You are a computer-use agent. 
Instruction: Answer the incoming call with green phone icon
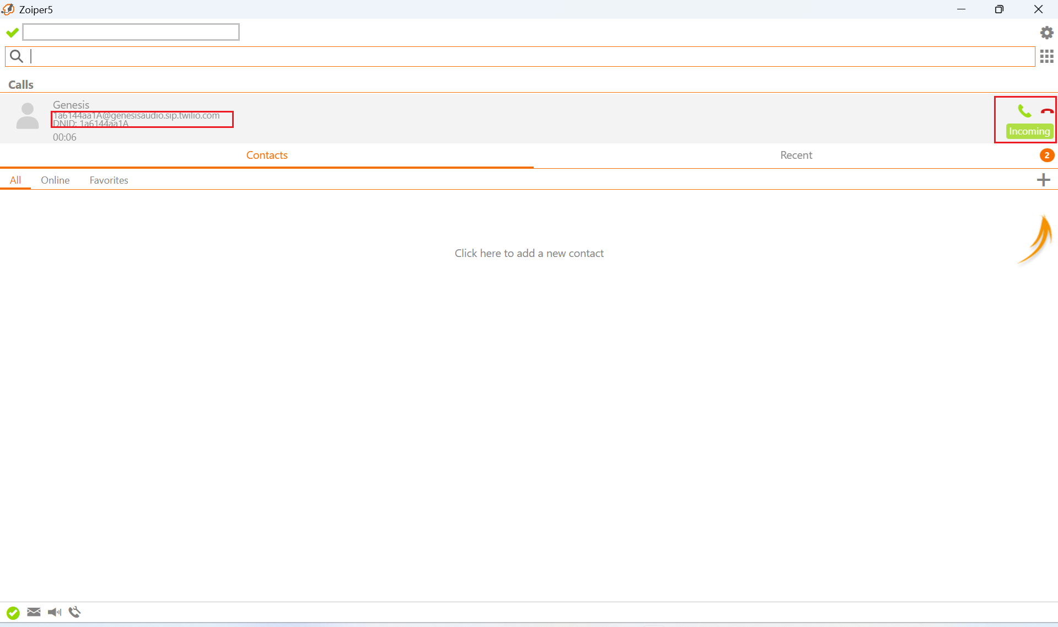click(1024, 111)
